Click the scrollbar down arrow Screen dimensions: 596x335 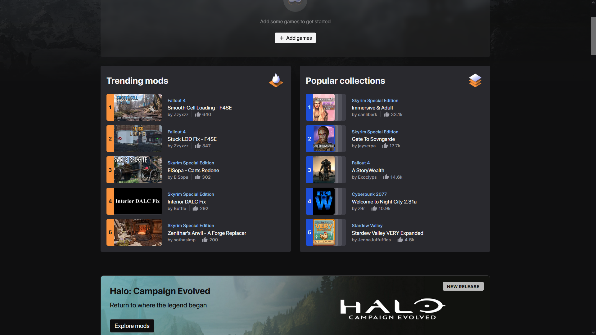point(593,333)
